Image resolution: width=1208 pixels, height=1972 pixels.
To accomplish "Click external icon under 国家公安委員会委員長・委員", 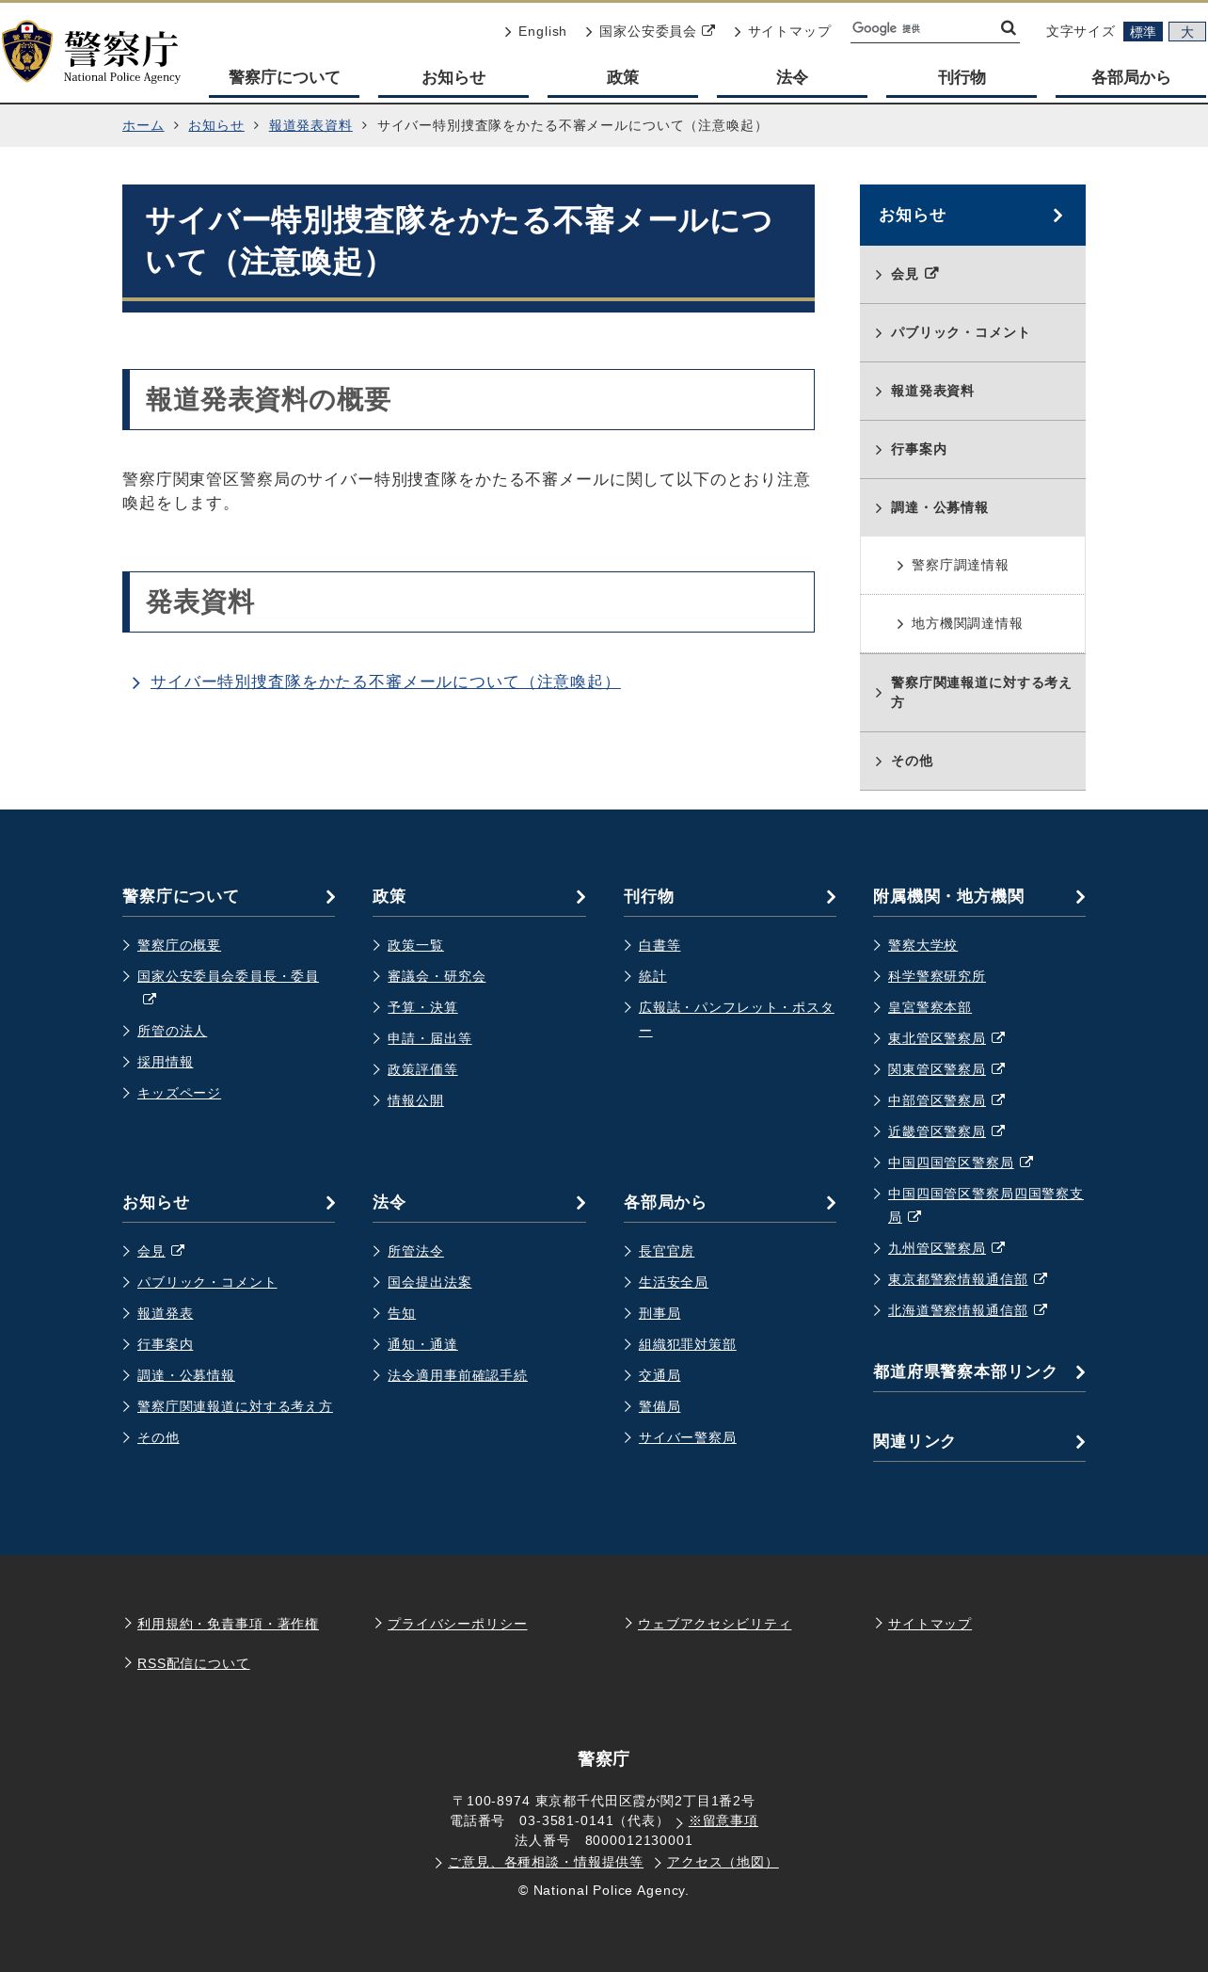I will 150,999.
